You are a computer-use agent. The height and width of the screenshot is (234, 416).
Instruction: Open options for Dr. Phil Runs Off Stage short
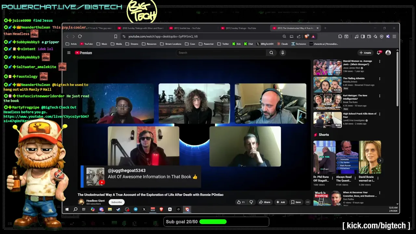(332, 178)
